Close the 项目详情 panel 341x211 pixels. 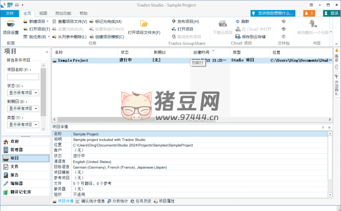pyautogui.click(x=329, y=127)
